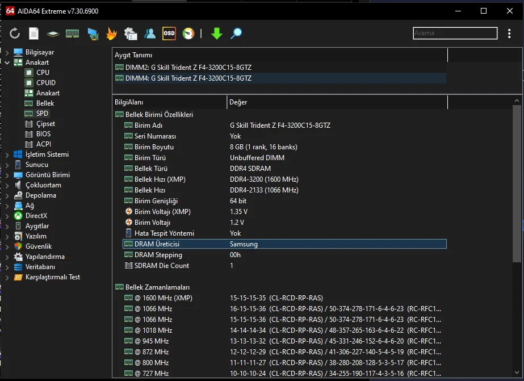This screenshot has width=524, height=381.
Task: Select the DIMM4 G Skill Trident Z row
Action: 280,78
